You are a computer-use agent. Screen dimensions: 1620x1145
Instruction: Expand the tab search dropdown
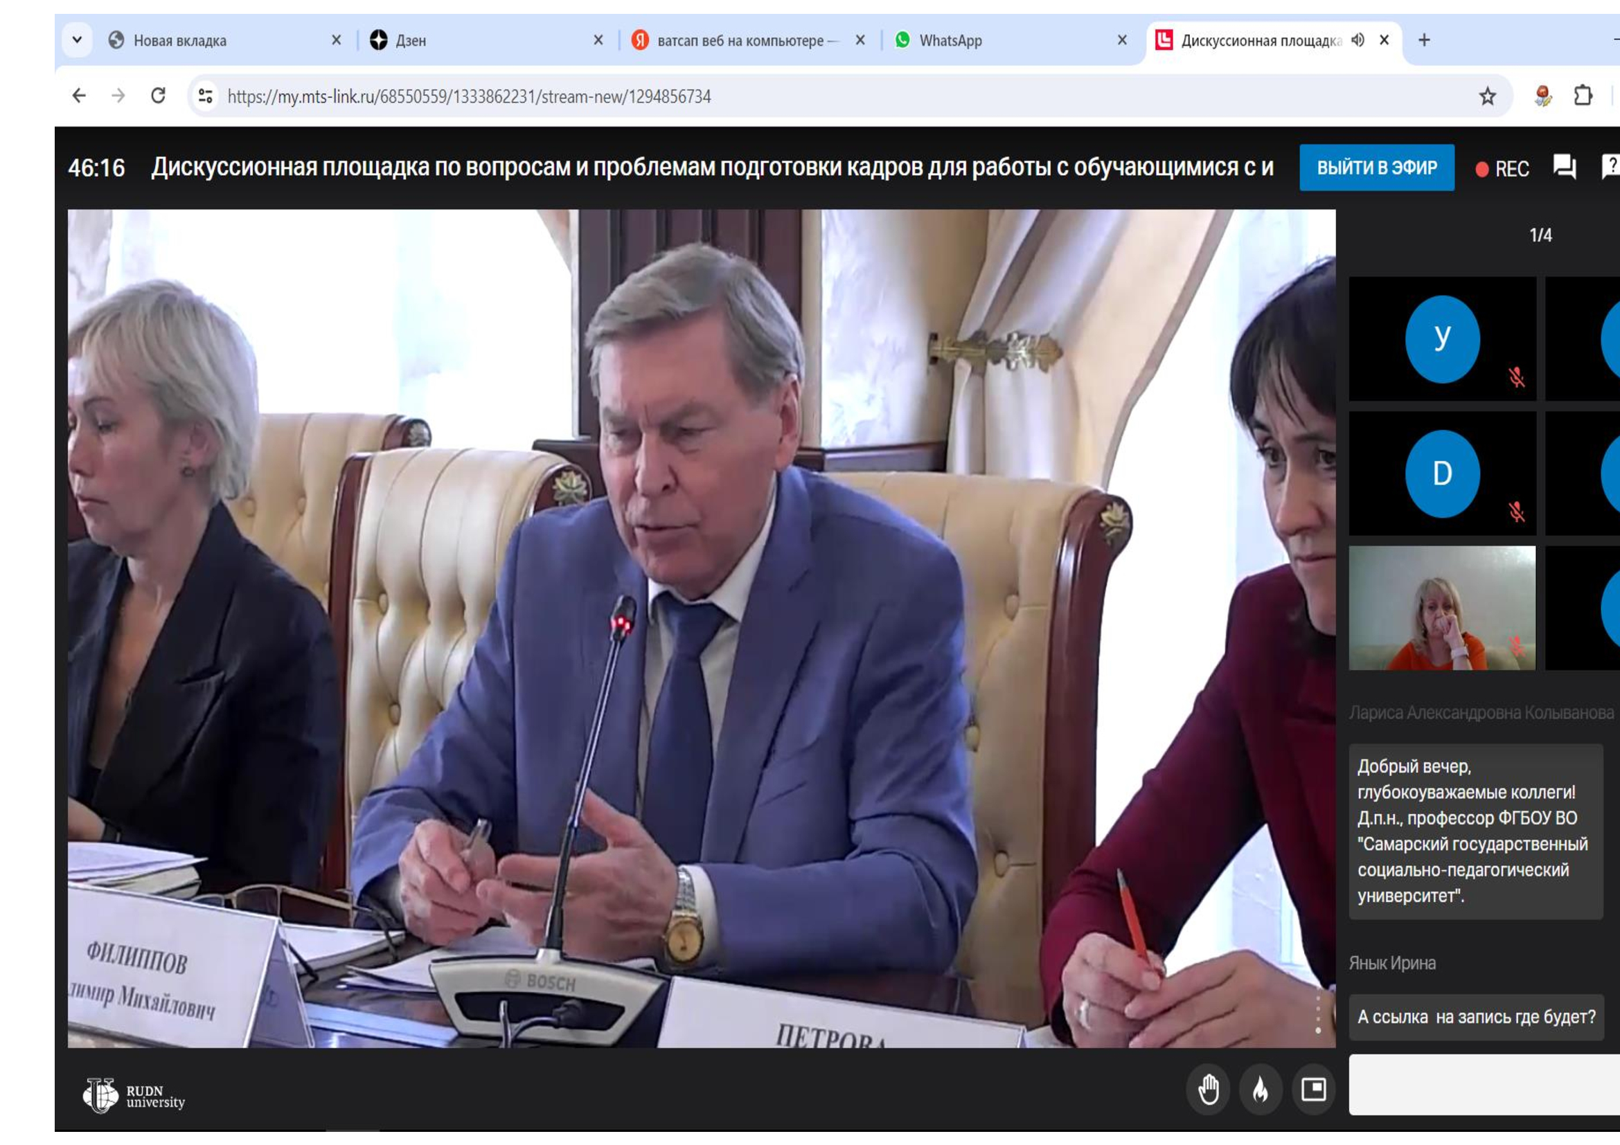(77, 40)
